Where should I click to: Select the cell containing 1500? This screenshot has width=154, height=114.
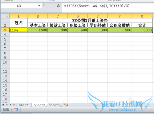pos(38,30)
